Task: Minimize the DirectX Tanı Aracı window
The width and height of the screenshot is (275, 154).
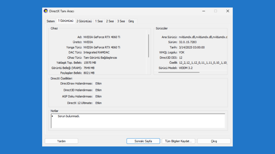Action: point(204,11)
